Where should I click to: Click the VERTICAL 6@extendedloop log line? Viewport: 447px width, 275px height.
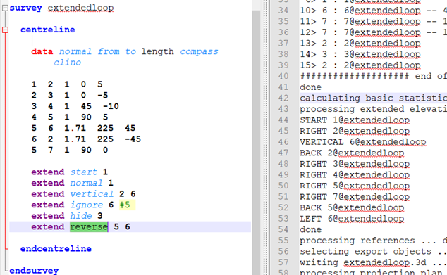[363, 142]
